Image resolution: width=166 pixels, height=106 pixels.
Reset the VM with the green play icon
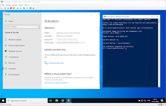[x=20, y=8]
